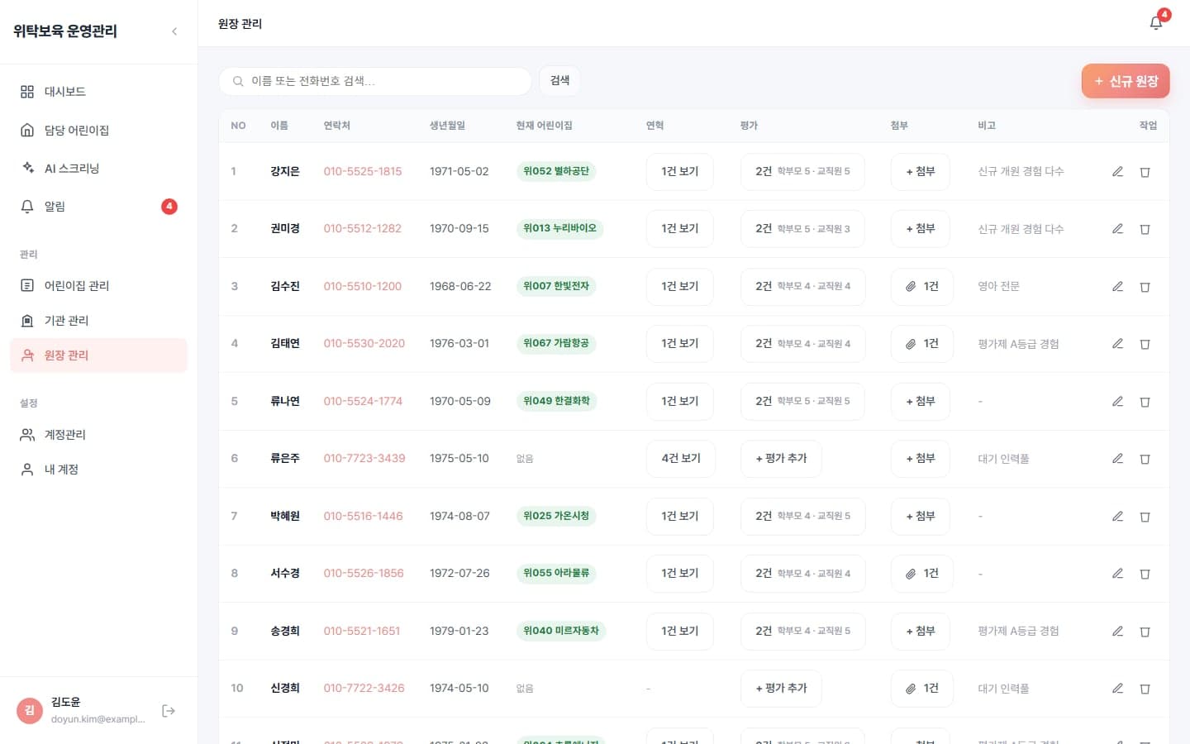Viewport: 1190px width, 744px height.
Task: Edit the 서수경 row with the pencil icon
Action: coord(1117,574)
